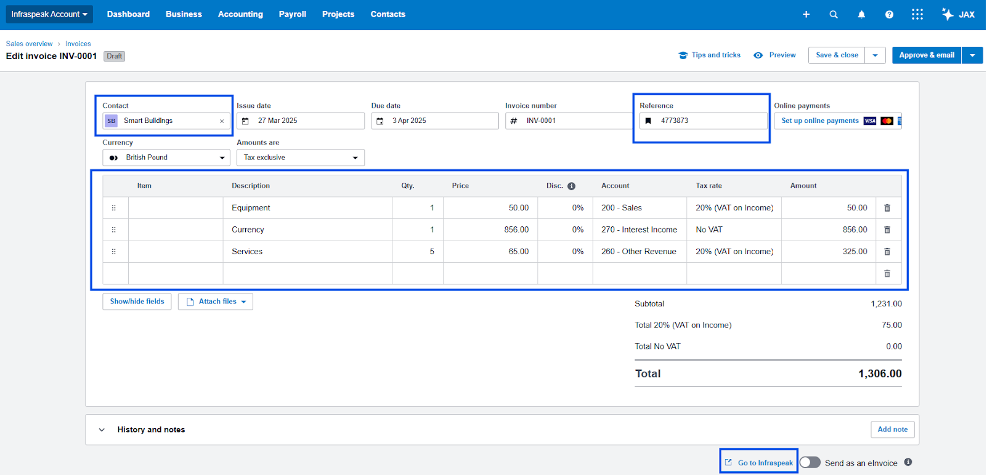Toggle Send as an eInvoice switch
The image size is (987, 475).
pos(811,462)
